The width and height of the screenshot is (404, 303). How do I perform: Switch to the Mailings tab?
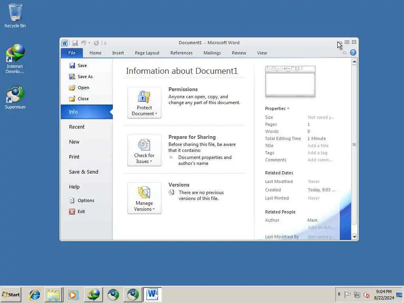(212, 53)
